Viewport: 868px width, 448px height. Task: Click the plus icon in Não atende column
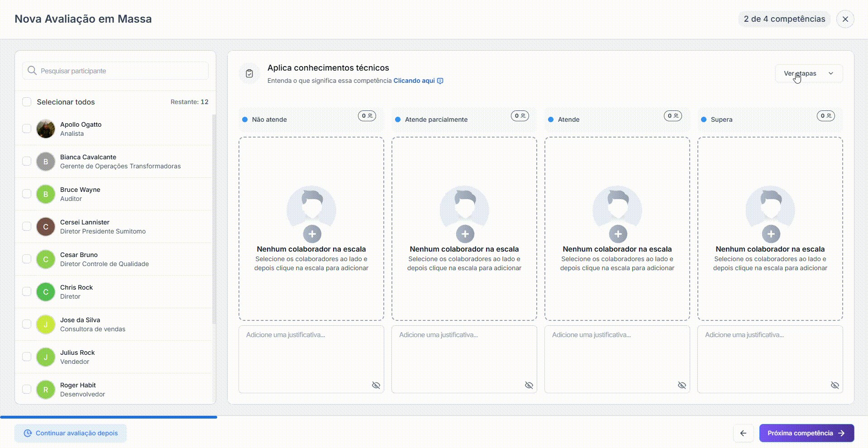[312, 234]
